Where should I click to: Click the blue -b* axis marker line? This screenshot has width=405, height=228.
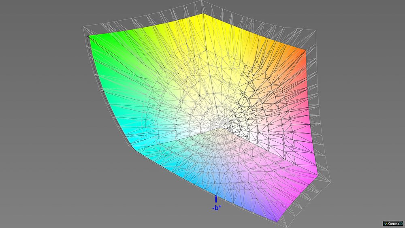click(216, 199)
